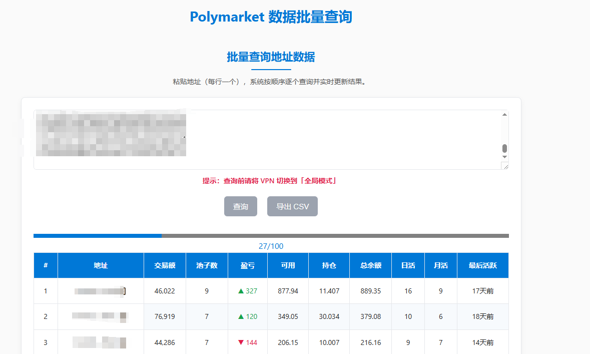Click the 216.16 total balance cell
590x354 pixels.
[x=371, y=342]
